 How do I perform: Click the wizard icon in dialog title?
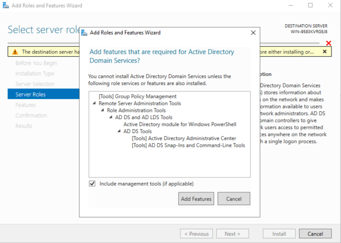(x=84, y=33)
